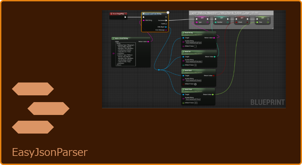Click the Failed exec output pin

point(166,24)
